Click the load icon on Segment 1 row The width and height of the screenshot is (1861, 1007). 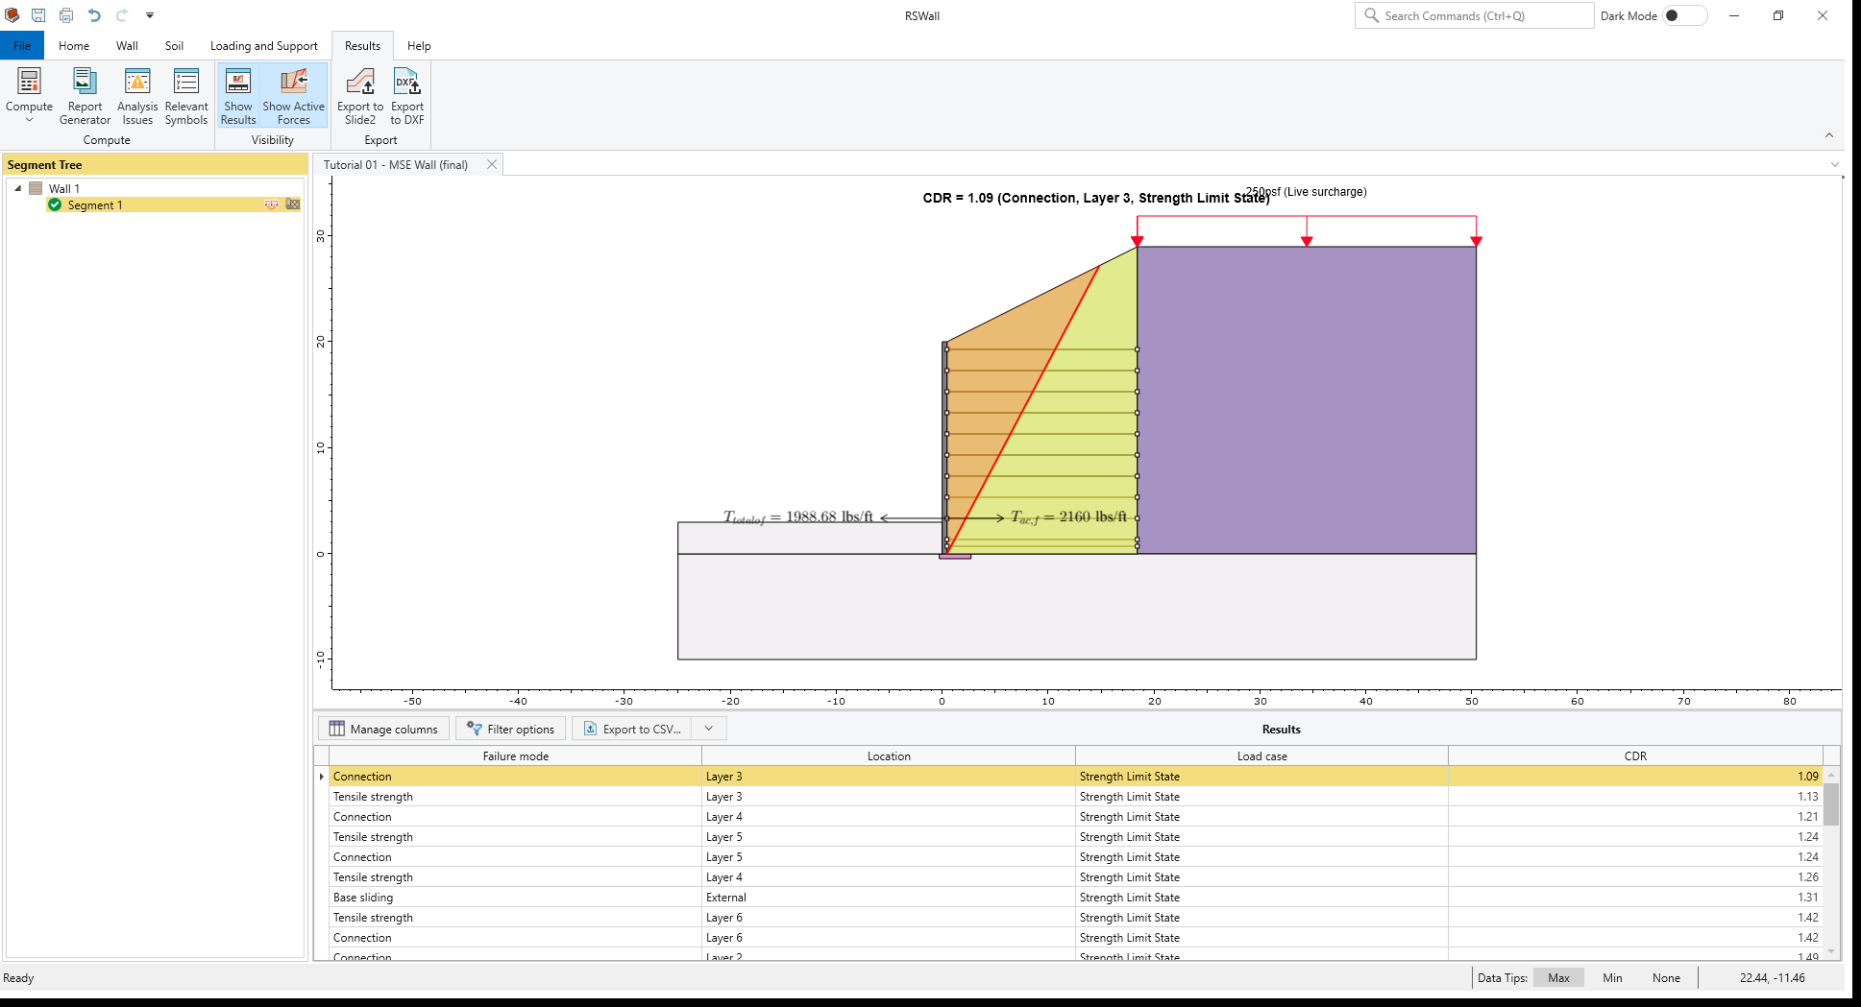272,204
